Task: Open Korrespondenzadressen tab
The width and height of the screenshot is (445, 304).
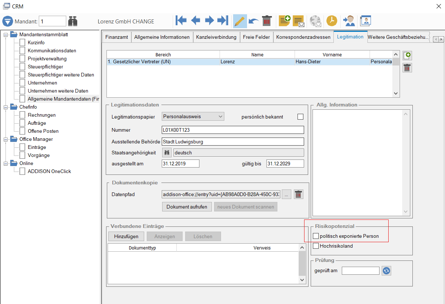Action: click(x=303, y=37)
